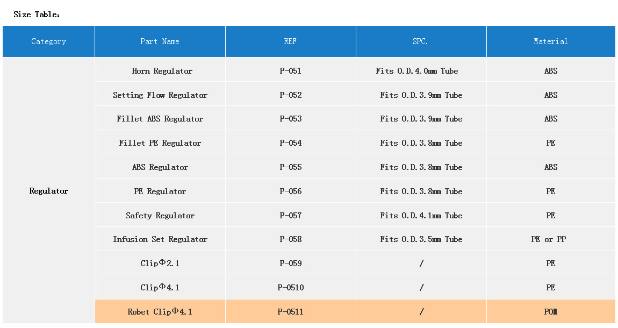Click the 'Fits O.D.4.0mm Tube' specification
The height and width of the screenshot is (328, 618).
pos(417,71)
